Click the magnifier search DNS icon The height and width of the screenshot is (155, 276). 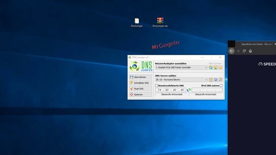[220, 80]
